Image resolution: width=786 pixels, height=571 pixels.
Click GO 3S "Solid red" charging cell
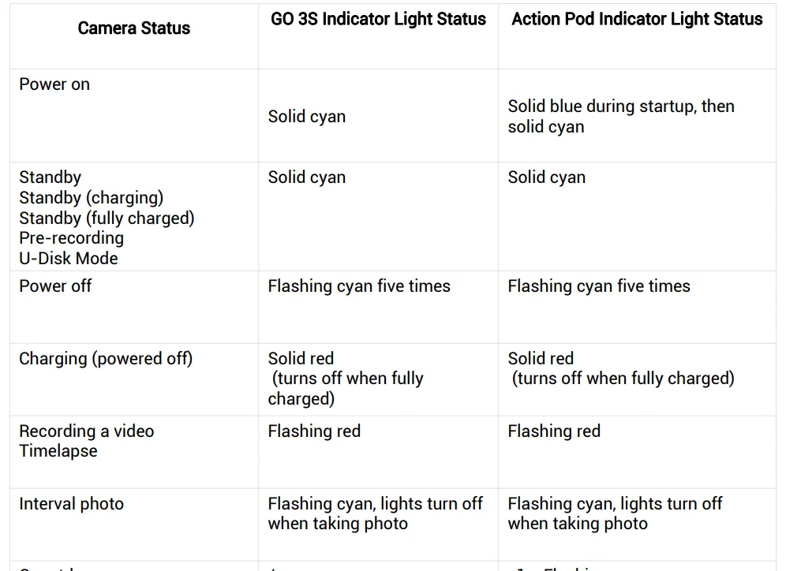point(301,359)
